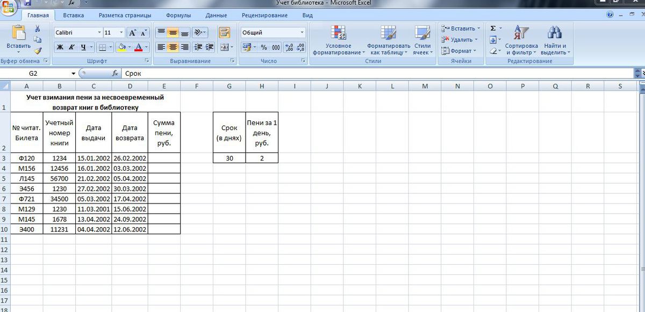The image size is (645, 312).
Task: Switch to the Вставка tab
Action: coord(73,16)
